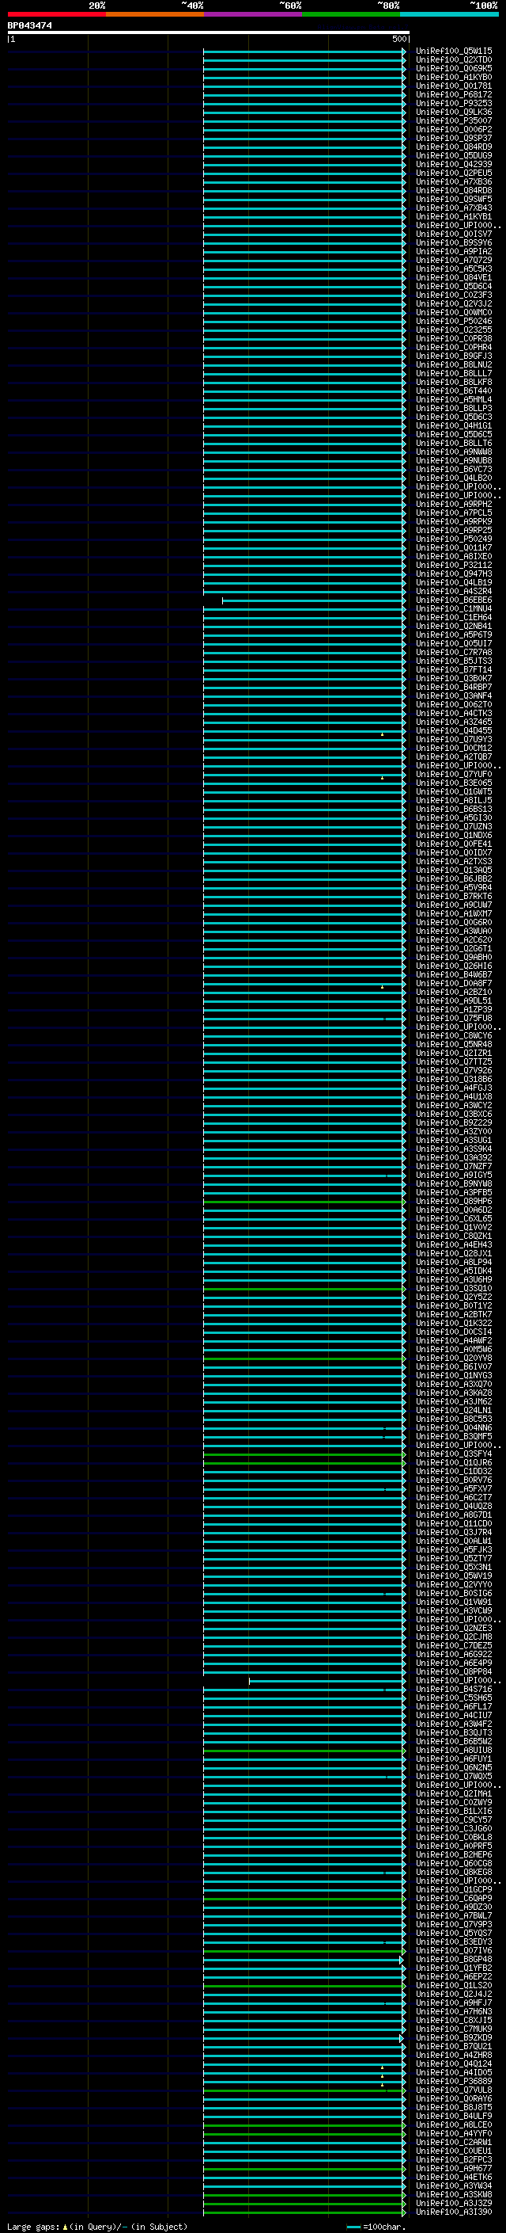The width and height of the screenshot is (506, 2233).
Task: Click yellow gap marker on Q4D455 row
Action: (383, 734)
